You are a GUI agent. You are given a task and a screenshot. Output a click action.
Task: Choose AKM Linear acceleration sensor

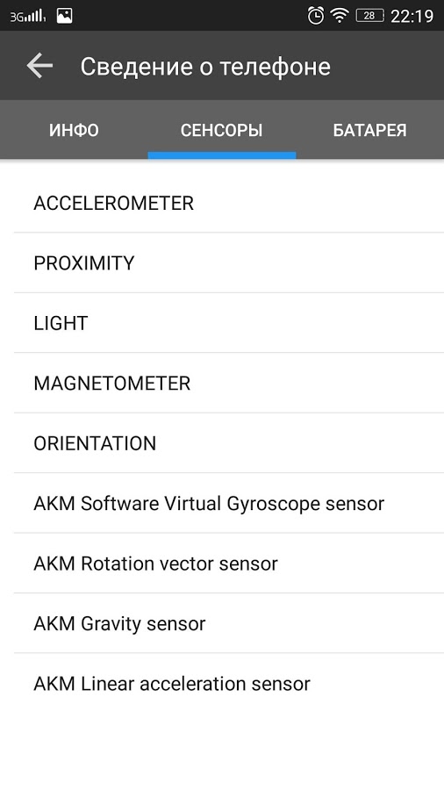[x=222, y=683]
